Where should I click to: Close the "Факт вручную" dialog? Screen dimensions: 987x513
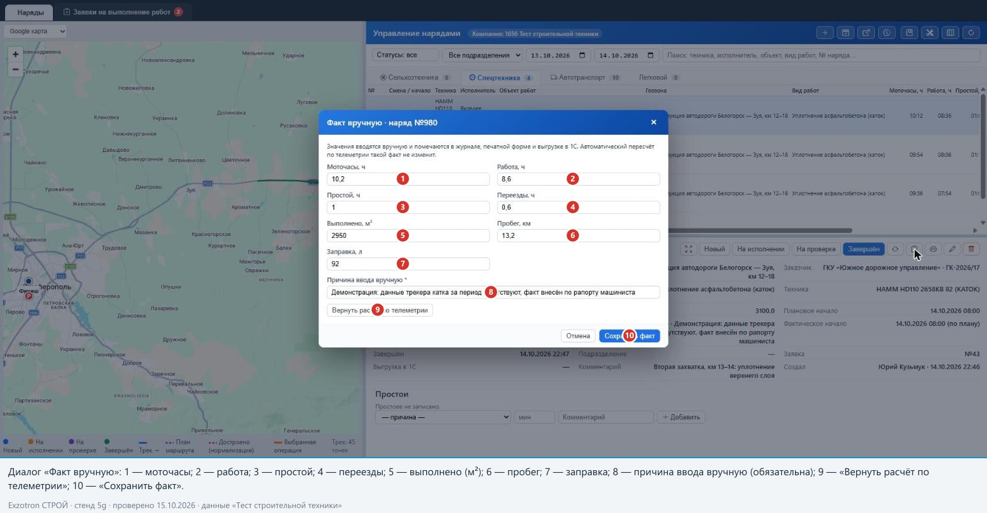[x=653, y=122]
